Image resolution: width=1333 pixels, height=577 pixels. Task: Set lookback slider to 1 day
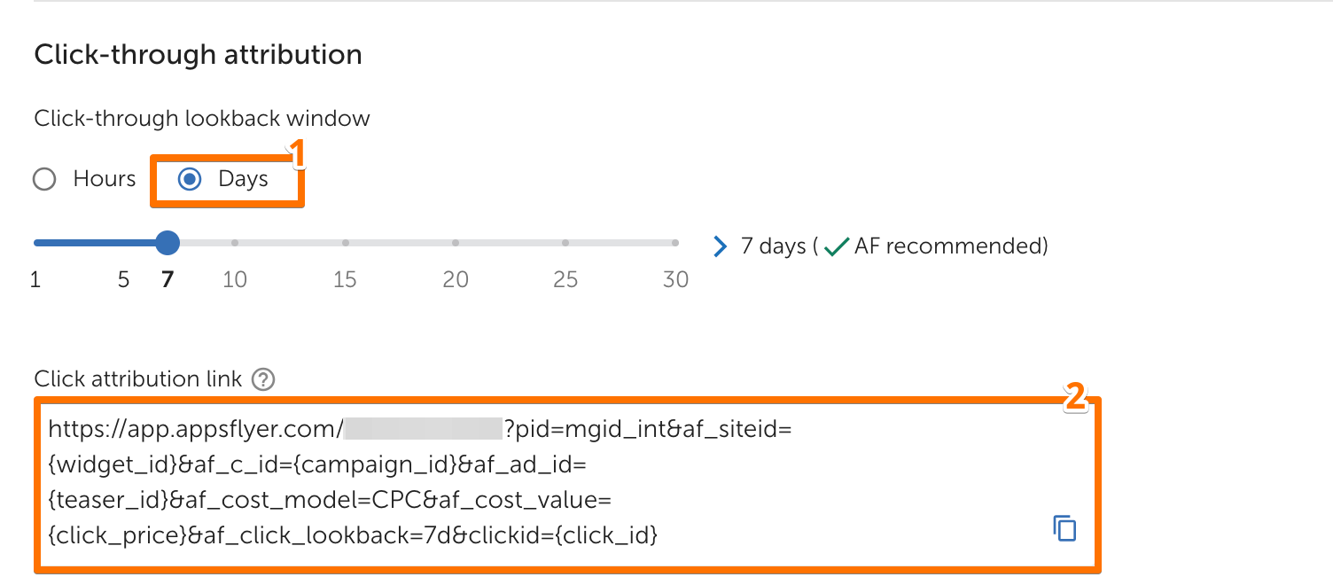[36, 242]
